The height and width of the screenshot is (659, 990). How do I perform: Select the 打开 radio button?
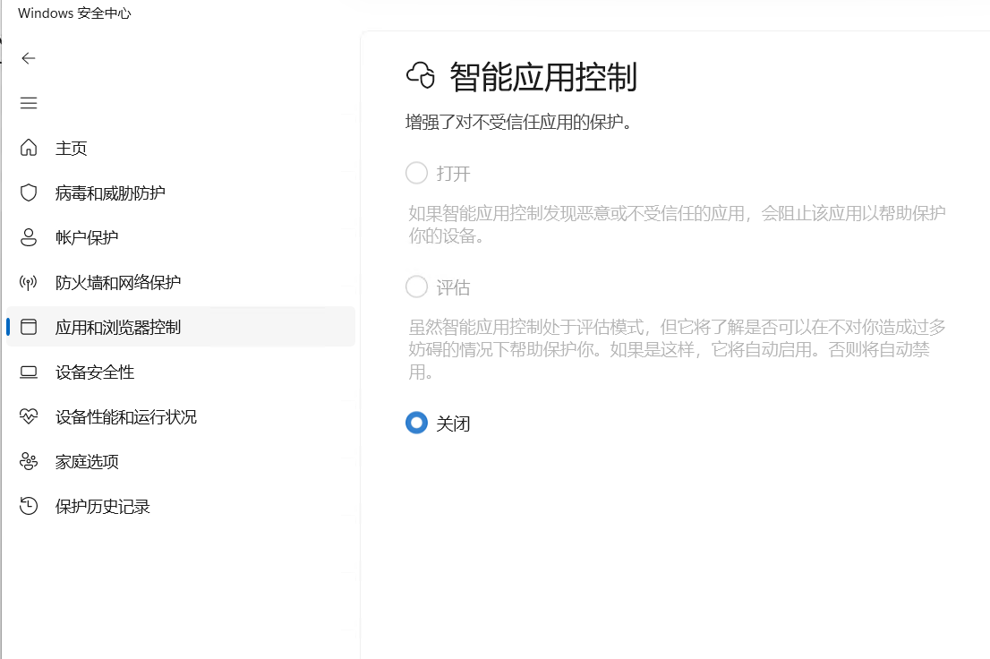(416, 173)
